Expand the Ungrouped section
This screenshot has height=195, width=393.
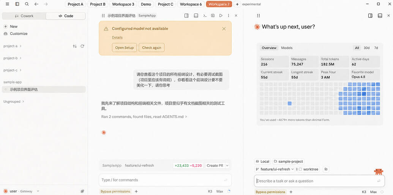click(x=14, y=102)
